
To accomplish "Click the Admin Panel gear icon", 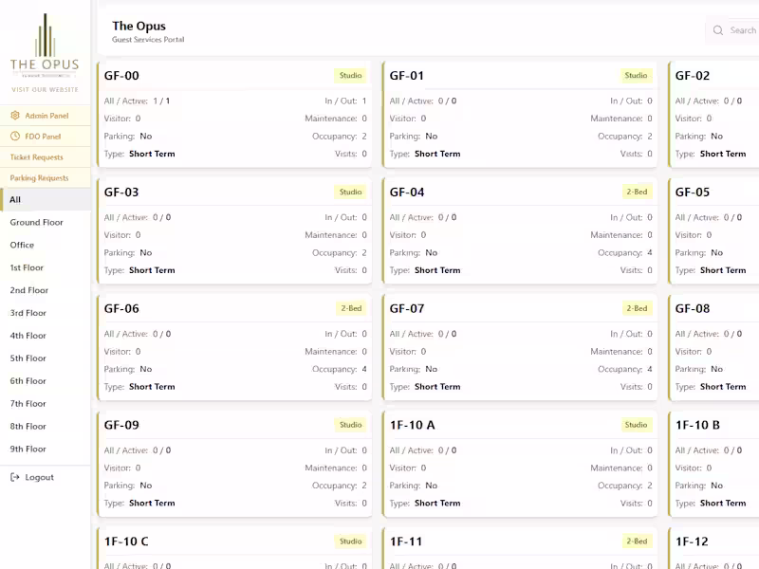I will coord(15,115).
